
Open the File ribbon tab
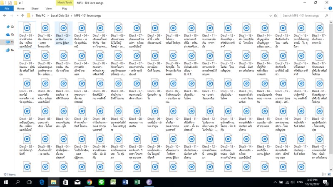7,8
